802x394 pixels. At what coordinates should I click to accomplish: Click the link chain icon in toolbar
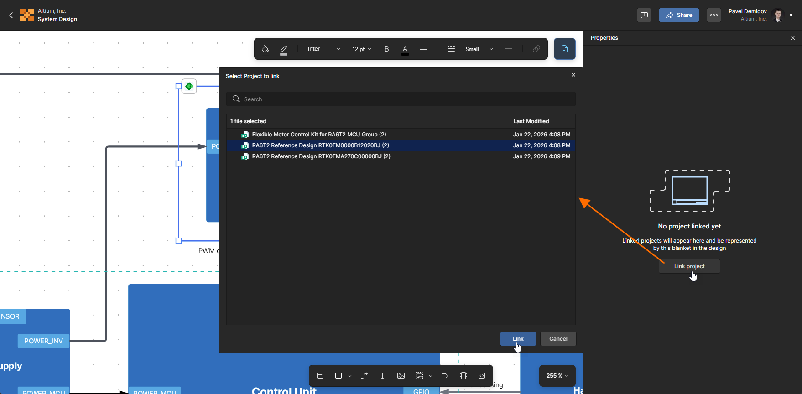point(536,49)
